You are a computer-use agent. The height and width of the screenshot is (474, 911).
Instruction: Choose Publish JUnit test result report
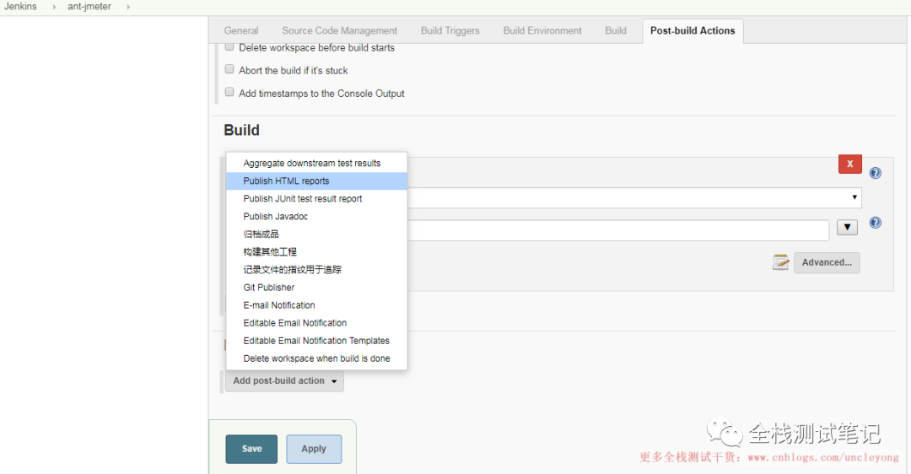coord(316,199)
